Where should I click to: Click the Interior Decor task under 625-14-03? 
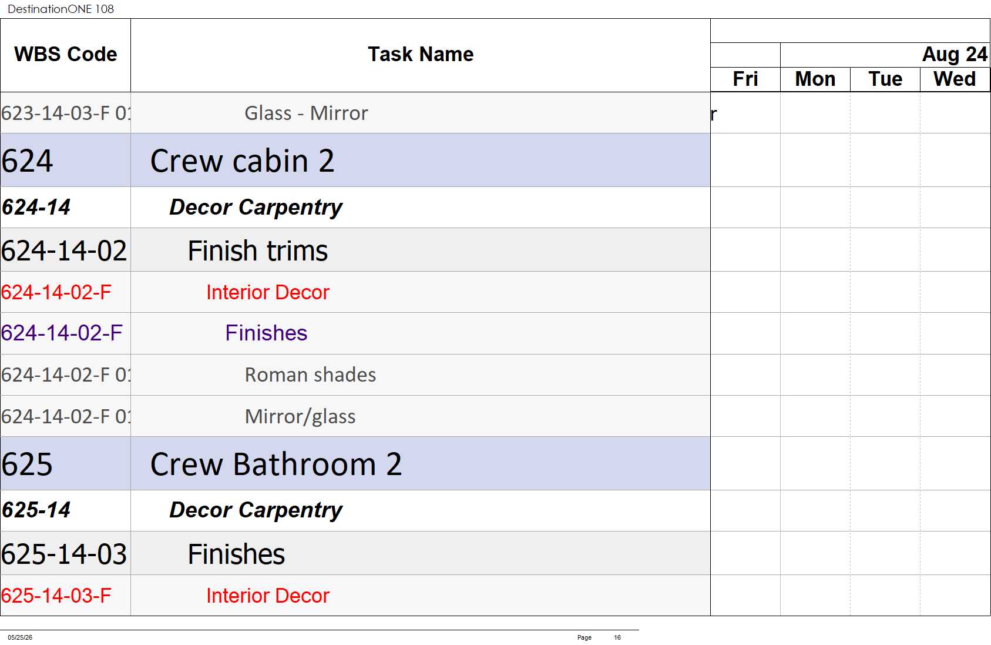[268, 596]
